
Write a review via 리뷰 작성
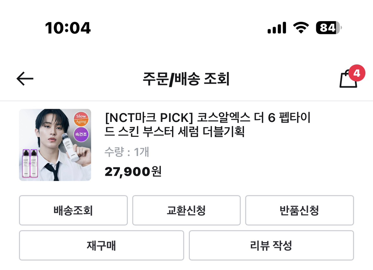271,245
